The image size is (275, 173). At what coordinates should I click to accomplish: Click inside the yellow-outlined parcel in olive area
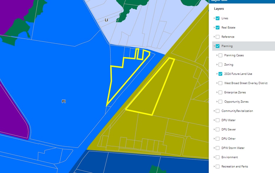click(151, 94)
